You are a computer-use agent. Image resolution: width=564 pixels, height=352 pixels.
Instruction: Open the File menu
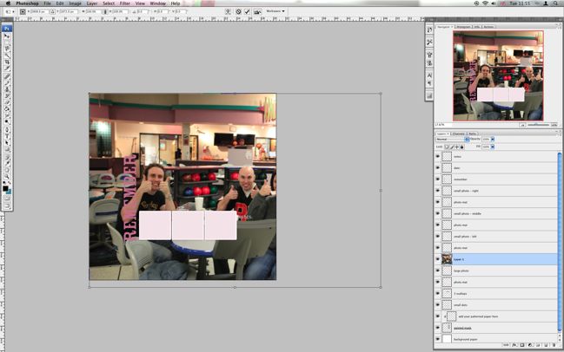(x=48, y=3)
